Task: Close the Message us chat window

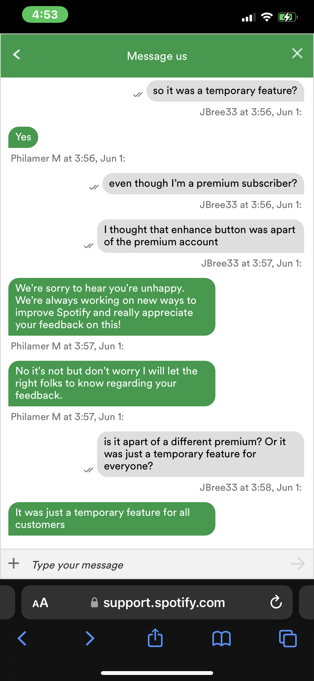Action: pos(297,53)
